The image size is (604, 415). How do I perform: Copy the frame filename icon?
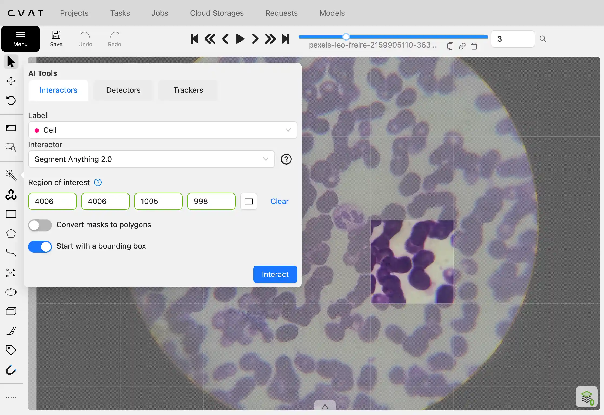click(450, 46)
